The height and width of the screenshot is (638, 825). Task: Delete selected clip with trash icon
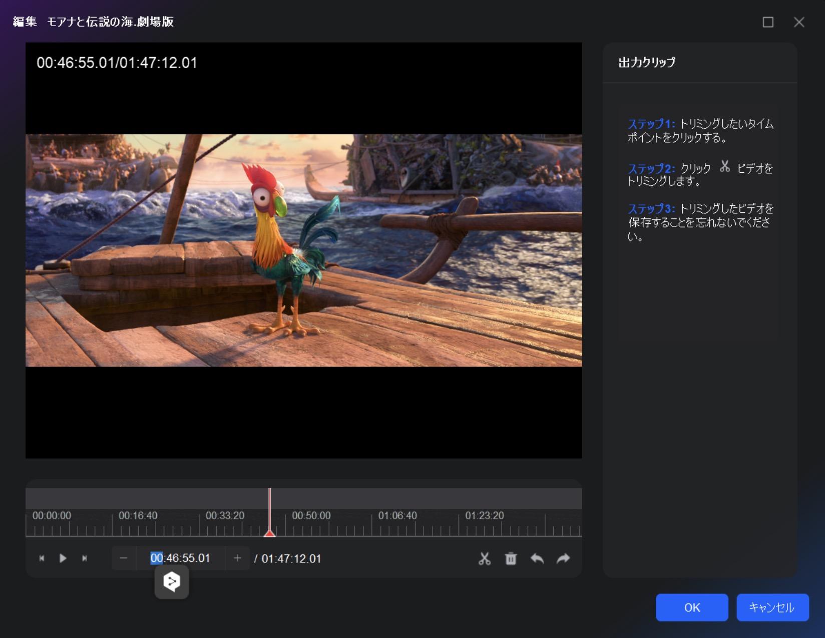pos(511,558)
